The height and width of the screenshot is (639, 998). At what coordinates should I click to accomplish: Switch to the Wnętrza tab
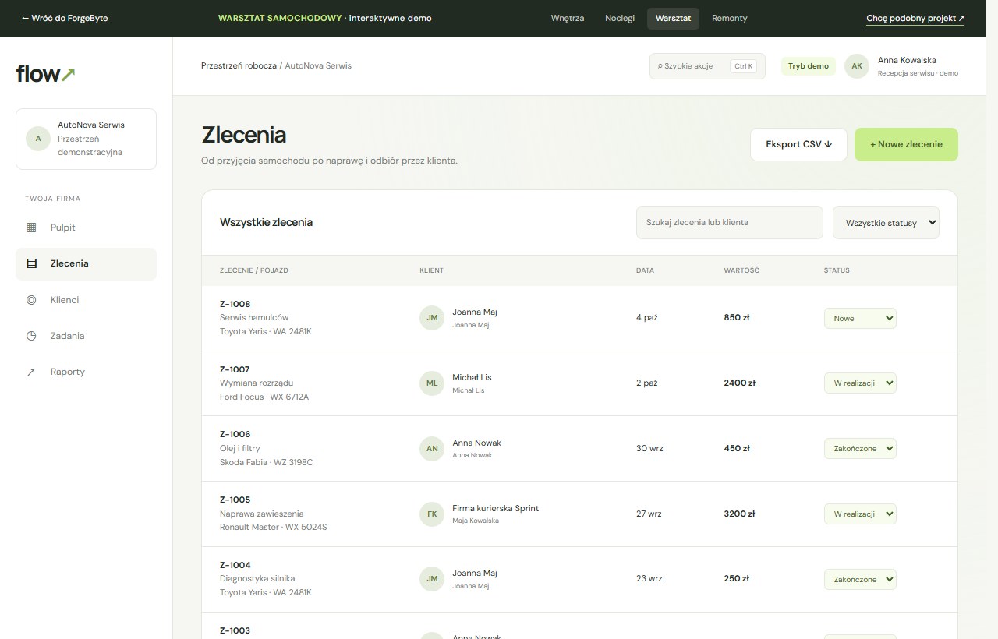[x=568, y=18]
